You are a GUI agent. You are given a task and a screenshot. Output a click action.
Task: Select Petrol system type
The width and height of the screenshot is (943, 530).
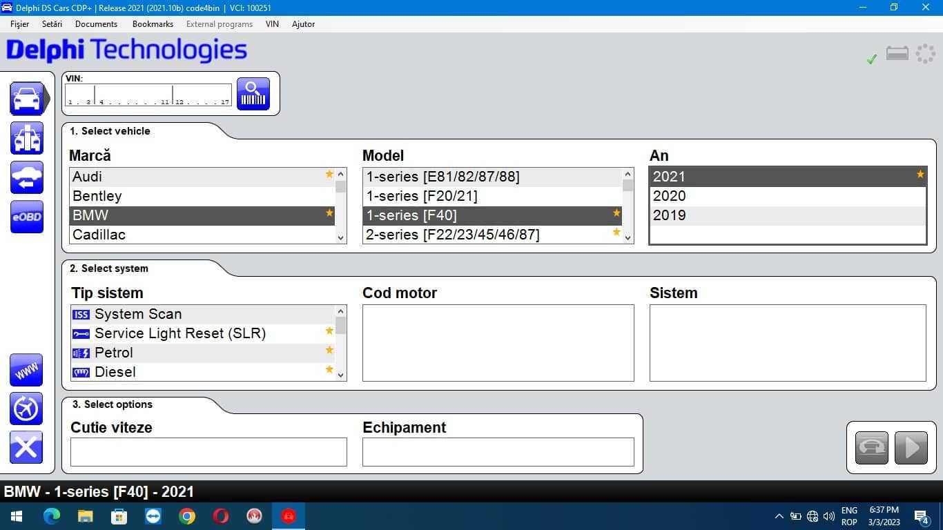202,353
